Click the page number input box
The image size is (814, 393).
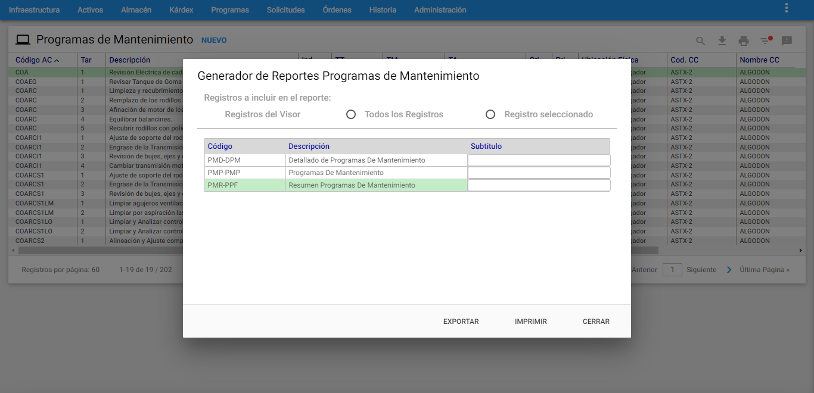coord(672,270)
